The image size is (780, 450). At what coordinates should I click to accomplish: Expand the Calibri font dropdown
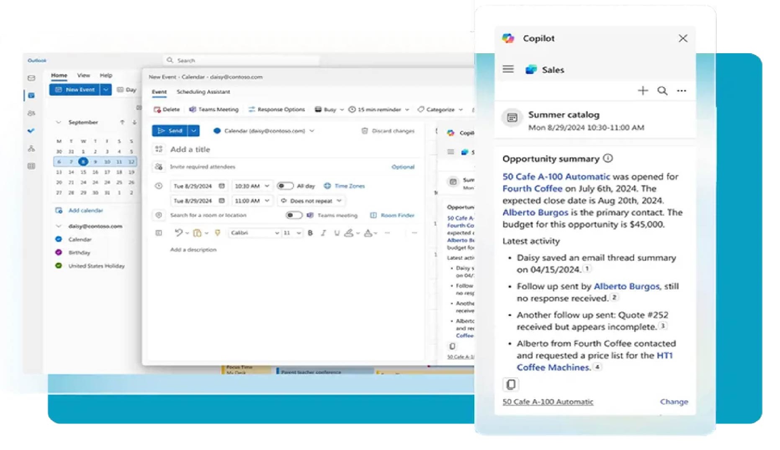click(277, 233)
